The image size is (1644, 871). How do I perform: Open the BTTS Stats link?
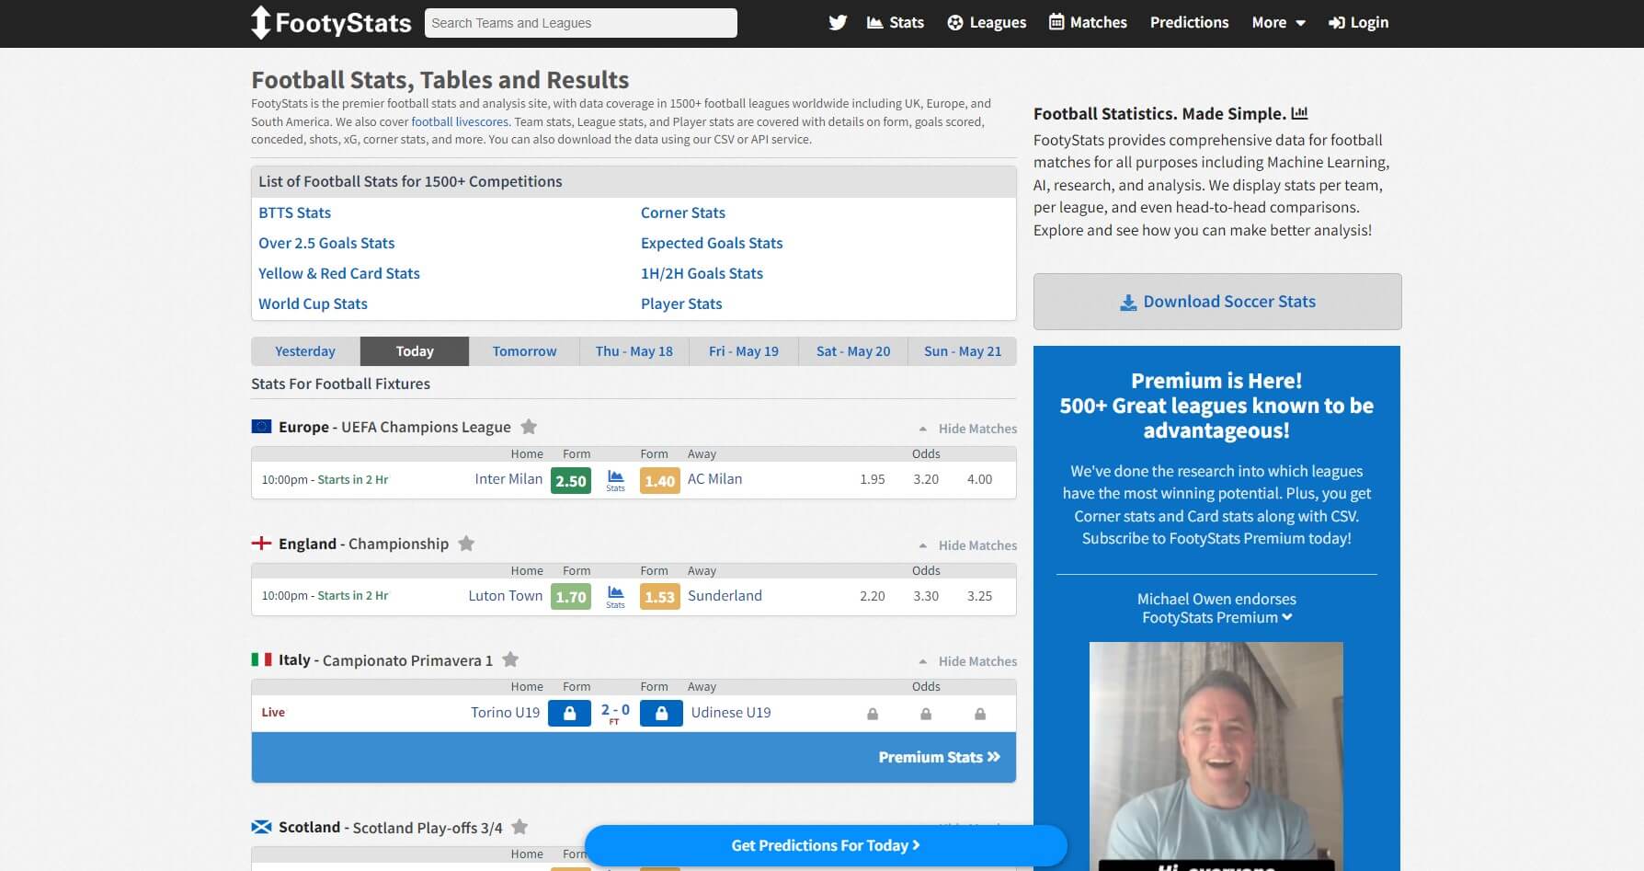pyautogui.click(x=294, y=212)
